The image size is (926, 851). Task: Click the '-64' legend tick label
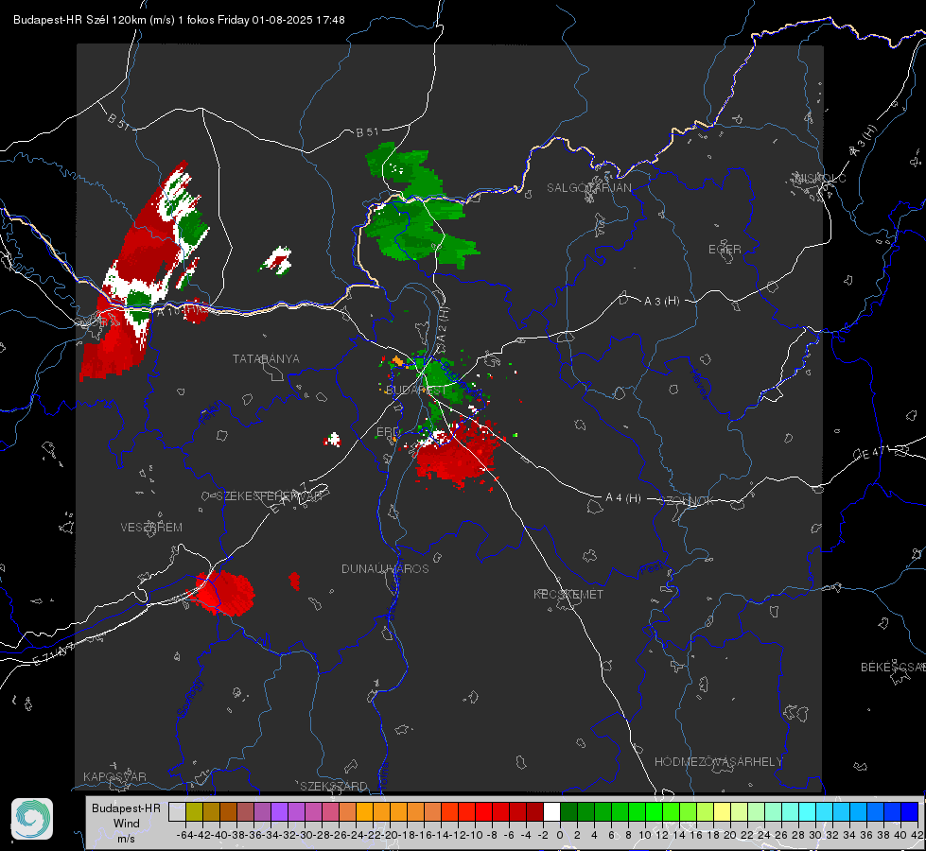185,835
